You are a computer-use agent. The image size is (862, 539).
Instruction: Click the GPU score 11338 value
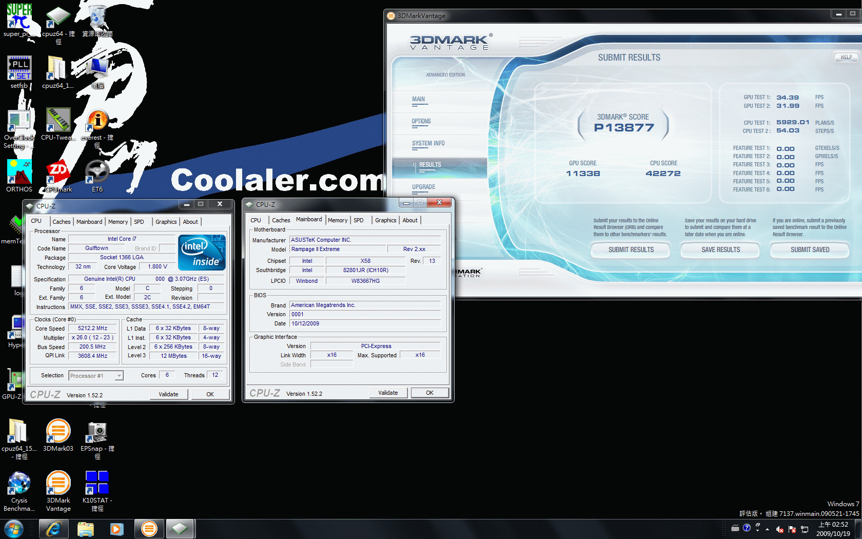point(583,174)
